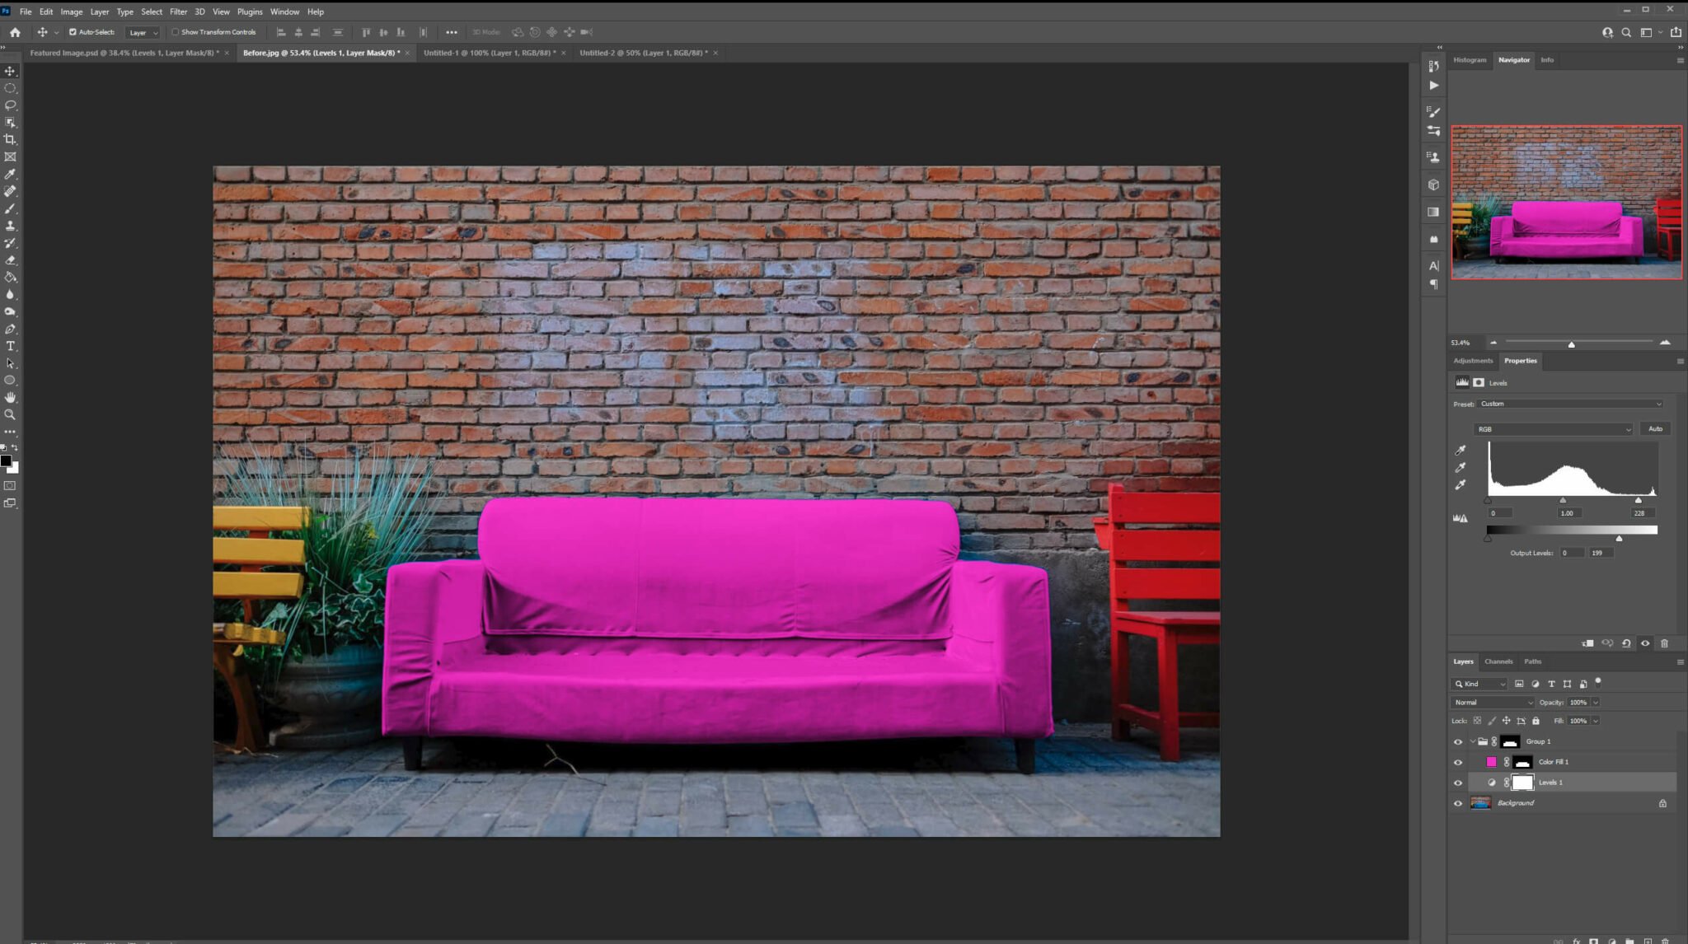The image size is (1688, 944).
Task: Select the Eyedropper tool
Action: point(11,174)
